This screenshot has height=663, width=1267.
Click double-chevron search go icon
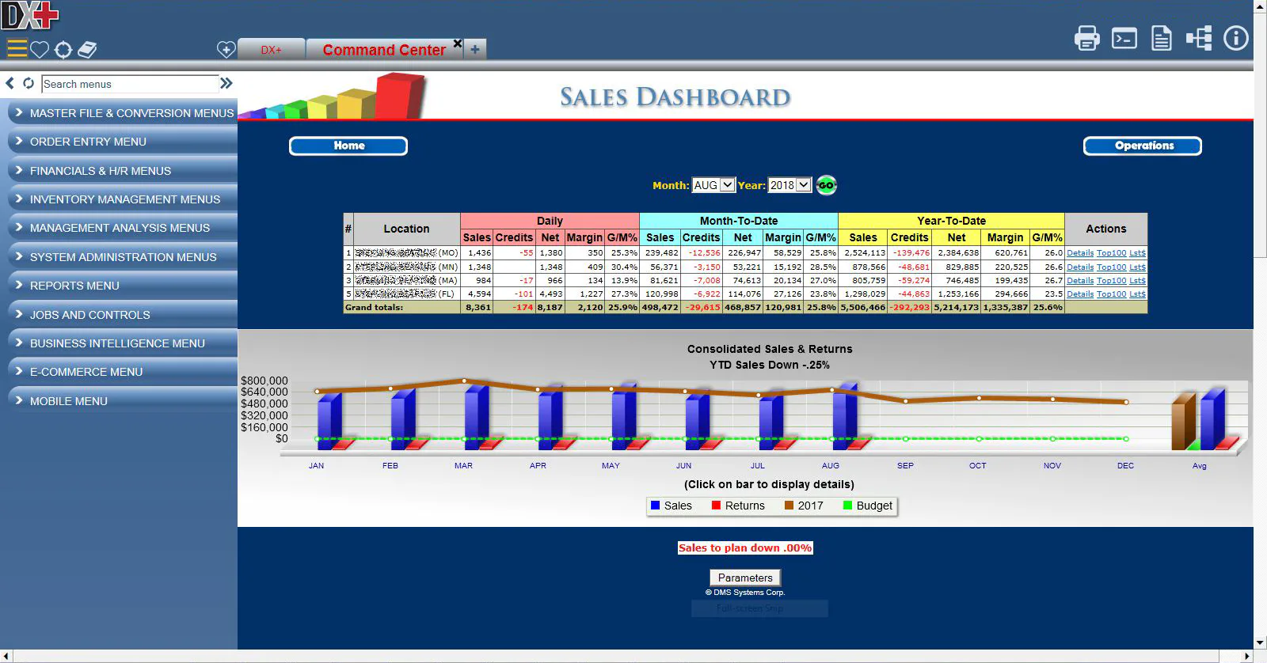[226, 83]
